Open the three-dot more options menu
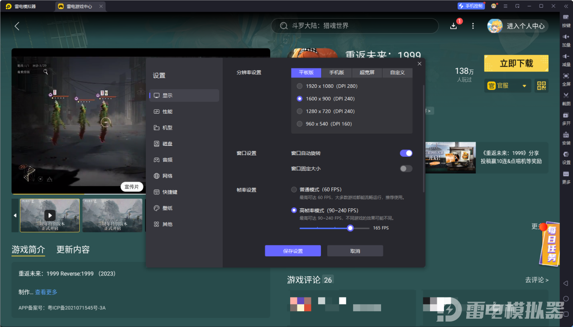The width and height of the screenshot is (573, 327). [x=473, y=26]
